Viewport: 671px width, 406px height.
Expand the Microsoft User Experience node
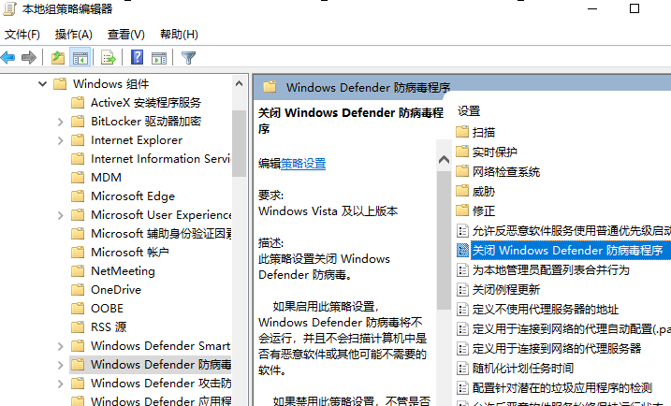pos(60,215)
